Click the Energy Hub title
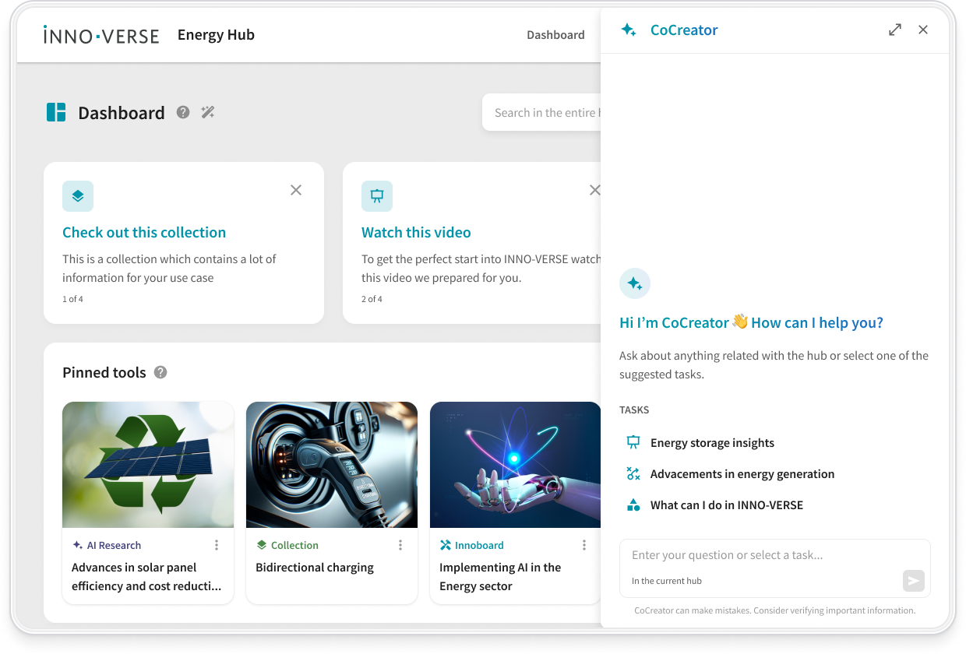The height and width of the screenshot is (654, 966). pyautogui.click(x=216, y=35)
